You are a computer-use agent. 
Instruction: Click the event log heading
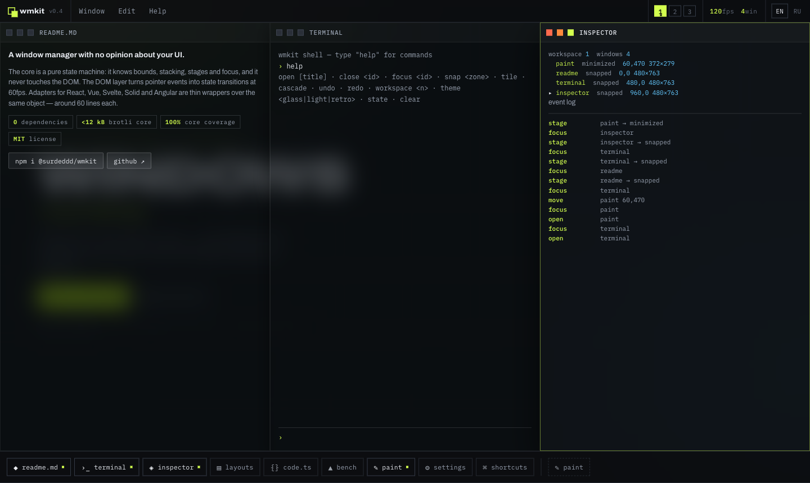coord(562,102)
